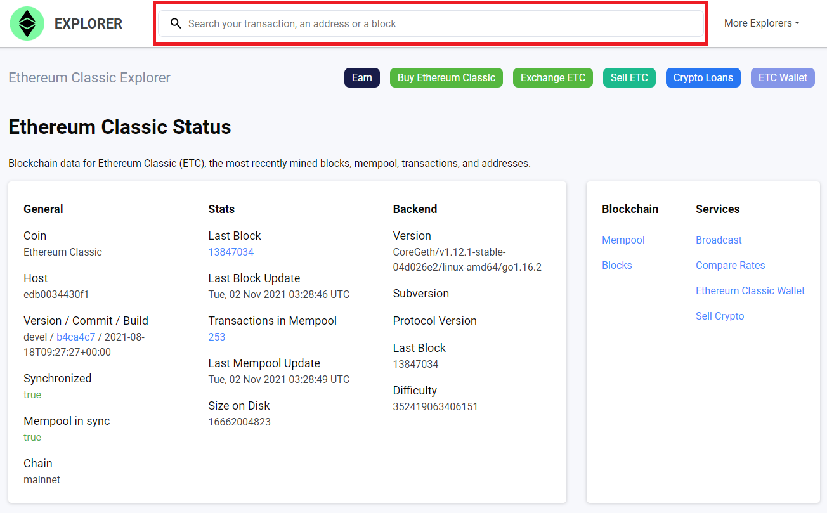Open commit b4ca4c7 link
Screen dimensions: 827x513
coord(75,337)
